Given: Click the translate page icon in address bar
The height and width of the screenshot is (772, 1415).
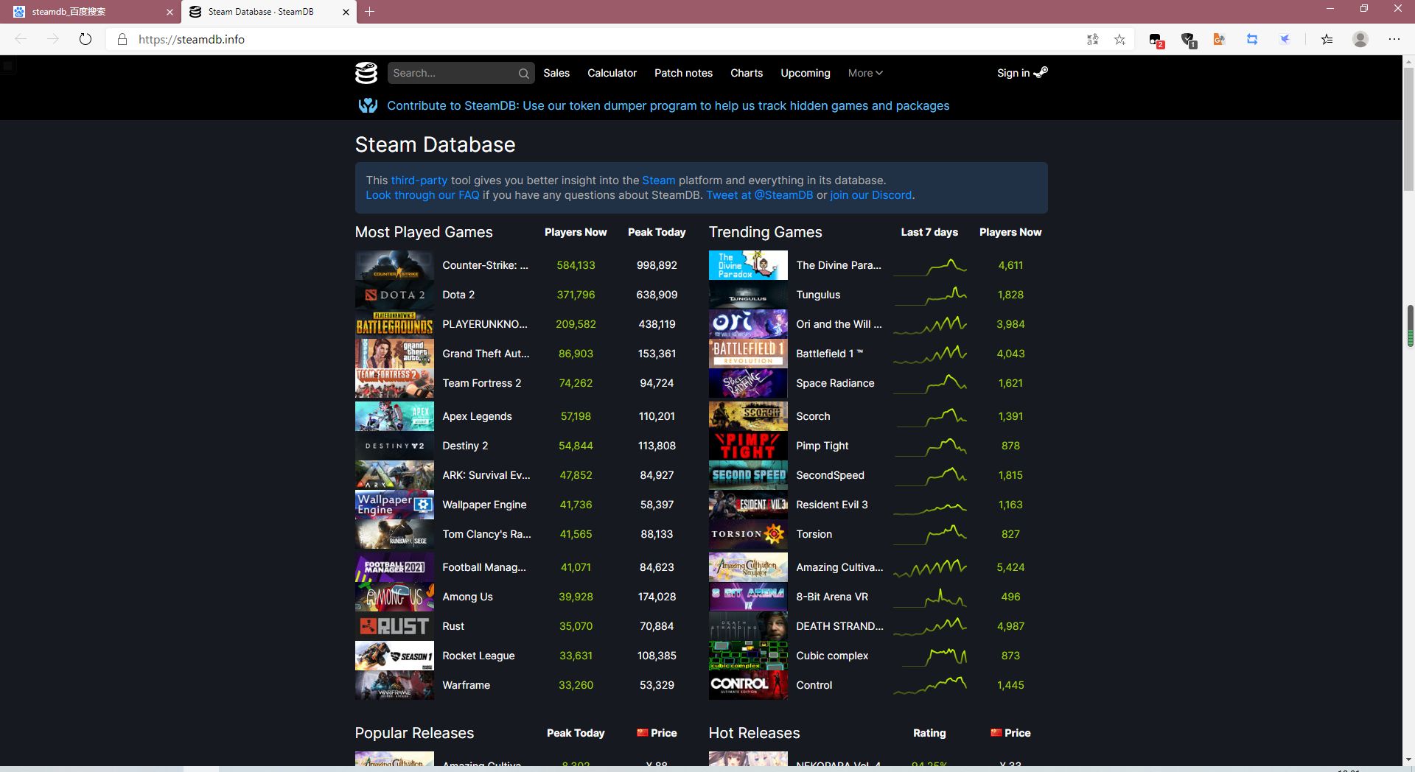Looking at the screenshot, I should click(x=1093, y=39).
